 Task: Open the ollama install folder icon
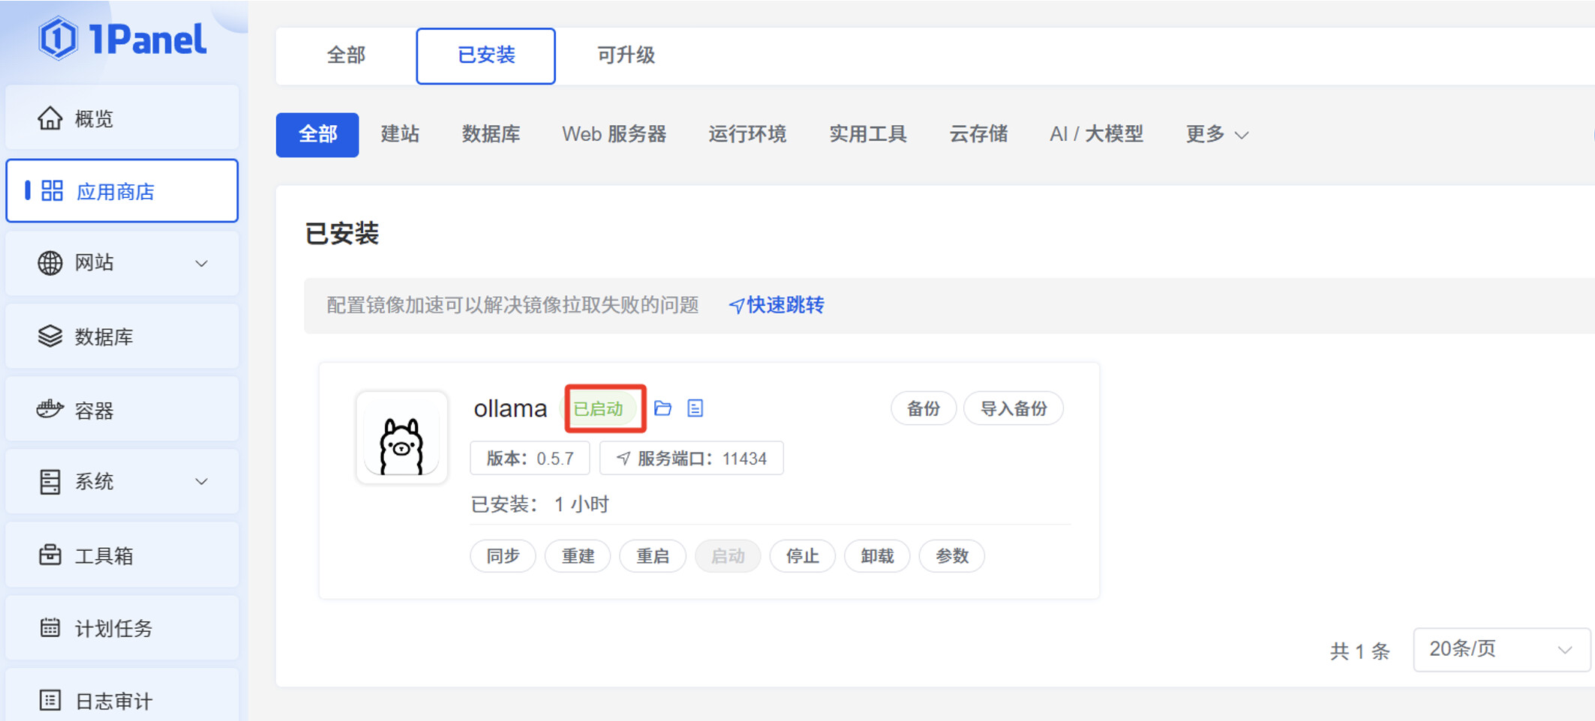(x=662, y=408)
